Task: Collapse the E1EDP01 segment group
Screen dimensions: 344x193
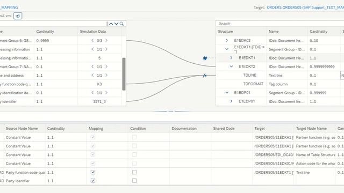Action: (227, 93)
